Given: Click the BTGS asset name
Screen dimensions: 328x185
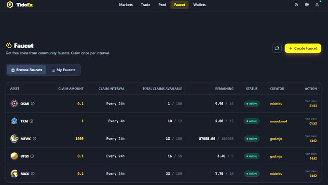Looking at the screenshot, I should pyautogui.click(x=25, y=156).
